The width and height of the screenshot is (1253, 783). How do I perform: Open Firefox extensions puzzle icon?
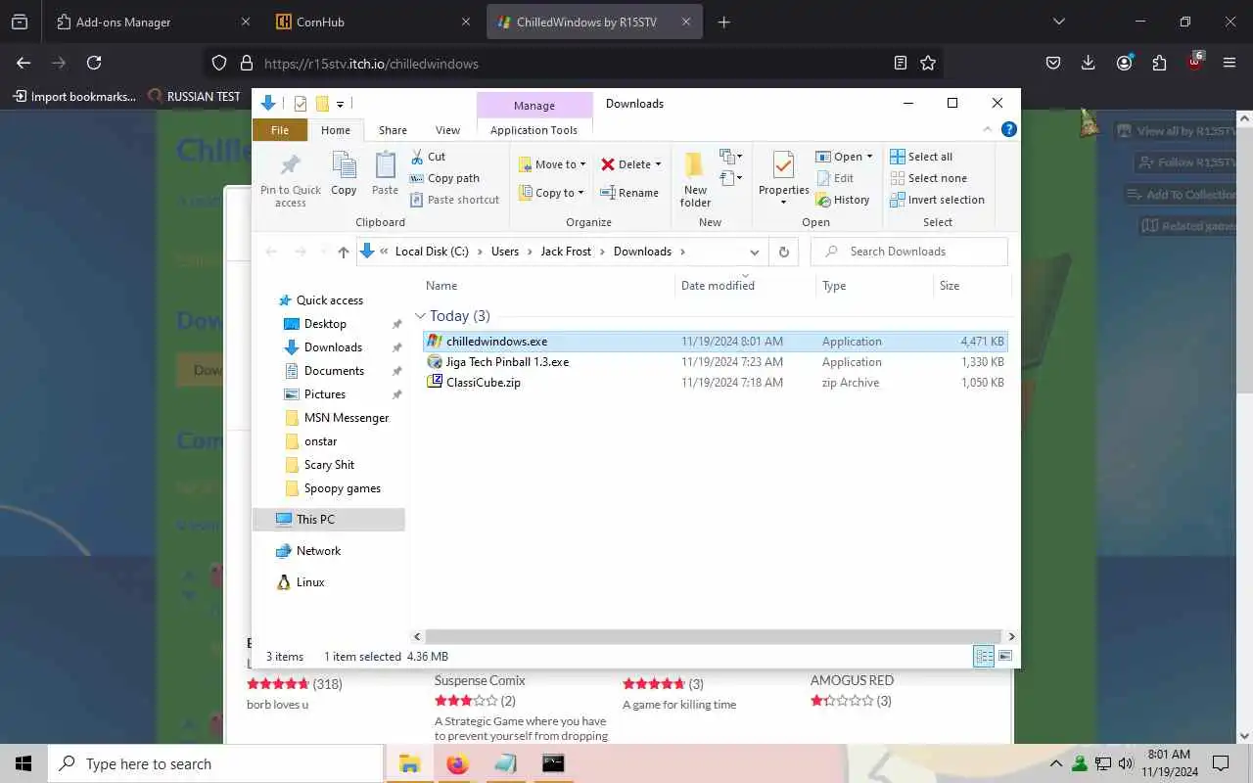(x=1159, y=63)
